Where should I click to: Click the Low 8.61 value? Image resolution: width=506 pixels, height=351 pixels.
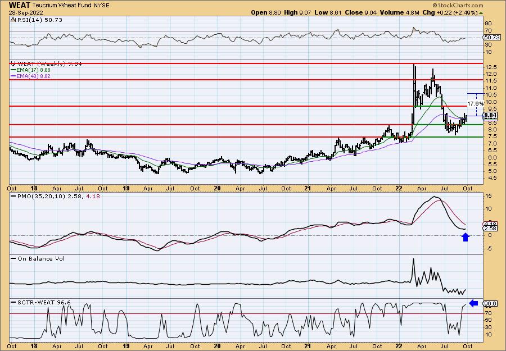[x=329, y=12]
